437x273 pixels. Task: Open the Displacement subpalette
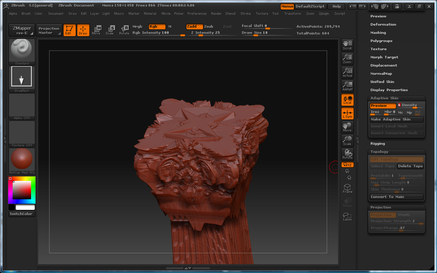384,66
